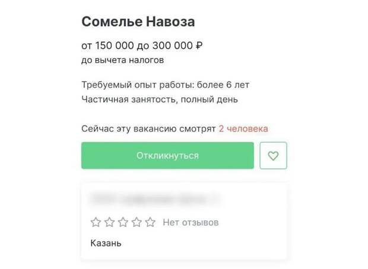Rate the company one star
Image resolution: width=368 pixels, height=269 pixels.
[96, 222]
